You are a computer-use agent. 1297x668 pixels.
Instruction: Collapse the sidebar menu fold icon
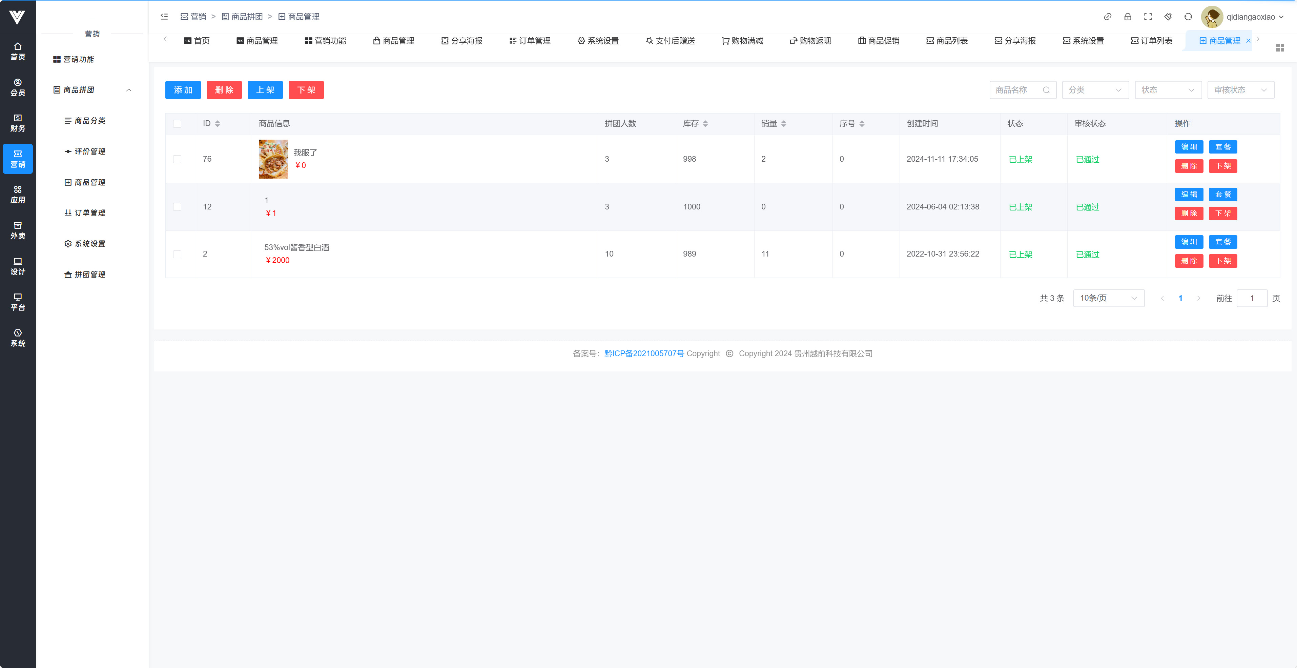[x=164, y=17]
